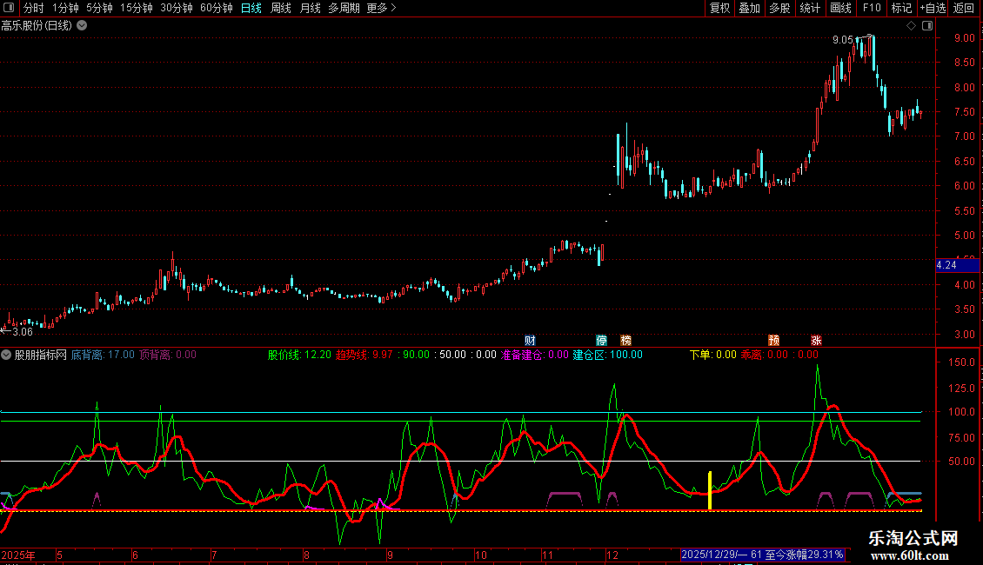Add stock via +自选 button
The width and height of the screenshot is (983, 565).
[933, 8]
